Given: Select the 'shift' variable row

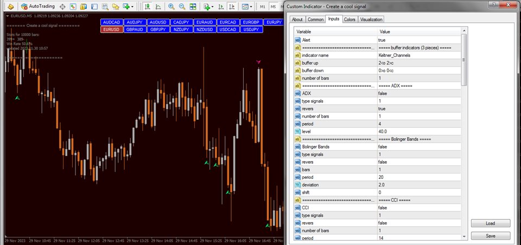Looking at the screenshot, I should click(x=335, y=192).
